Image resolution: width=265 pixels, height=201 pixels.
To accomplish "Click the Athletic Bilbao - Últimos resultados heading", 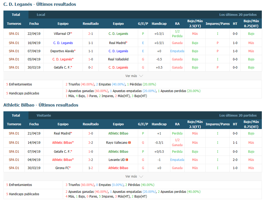I will point(41,105).
